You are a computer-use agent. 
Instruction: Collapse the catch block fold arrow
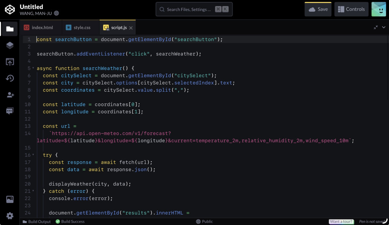[x=33, y=191]
